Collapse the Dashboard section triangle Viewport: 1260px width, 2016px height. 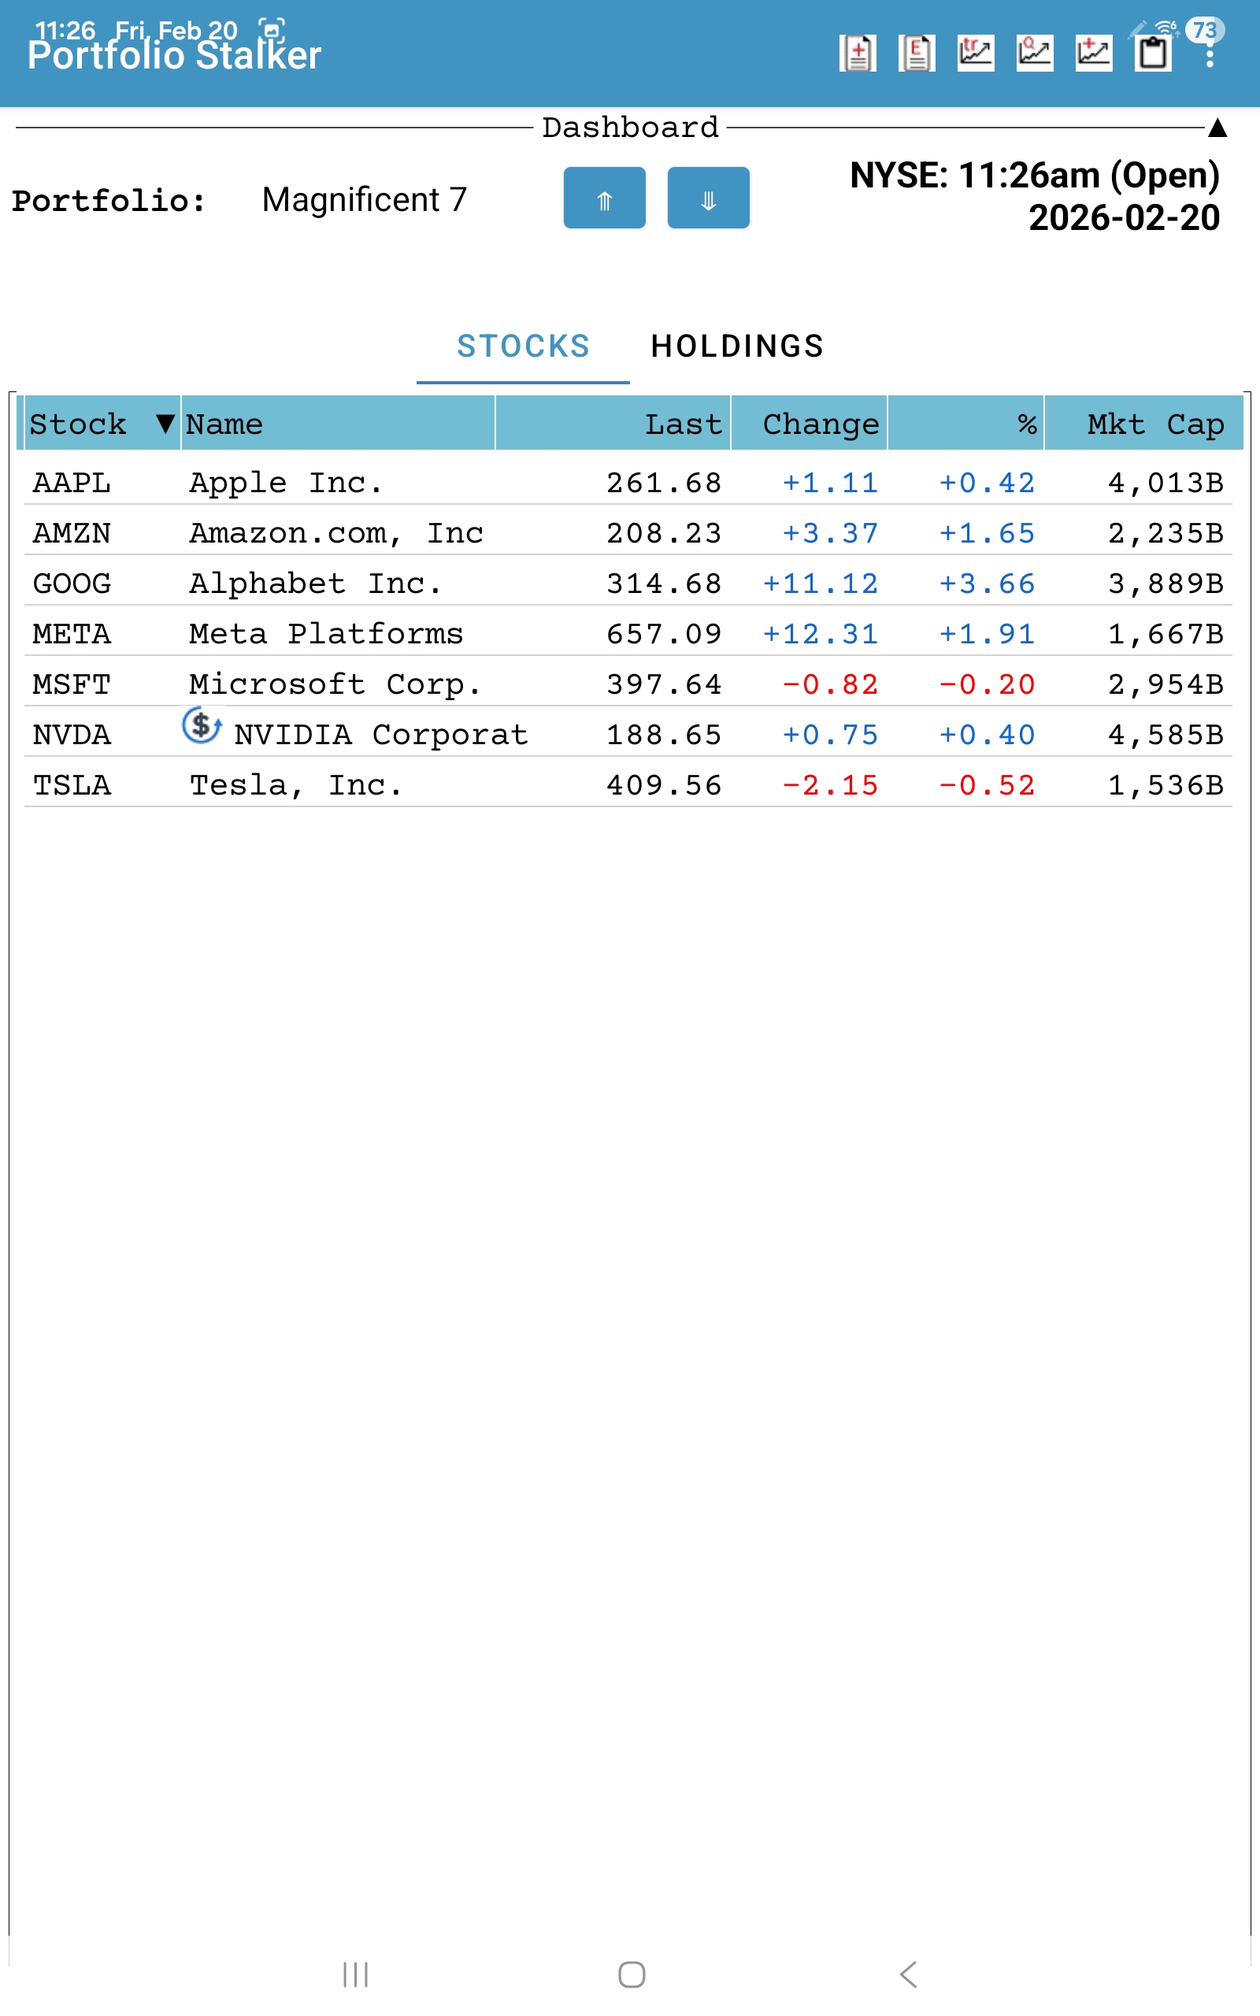click(x=1217, y=128)
